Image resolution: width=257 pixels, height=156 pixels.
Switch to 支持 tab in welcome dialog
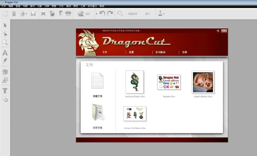point(184,52)
